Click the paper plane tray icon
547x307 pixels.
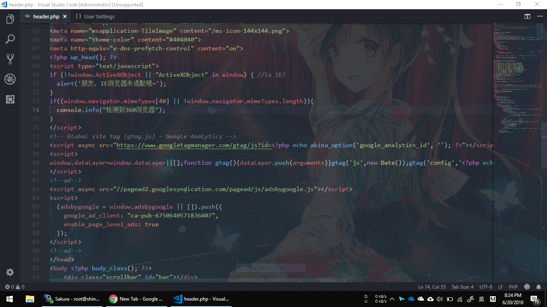402,299
